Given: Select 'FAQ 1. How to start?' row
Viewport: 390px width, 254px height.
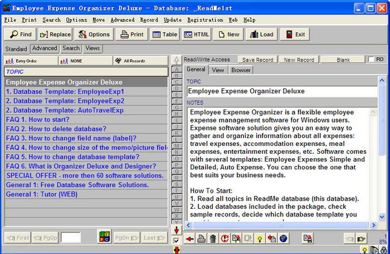Looking at the screenshot, I should coord(86,120).
